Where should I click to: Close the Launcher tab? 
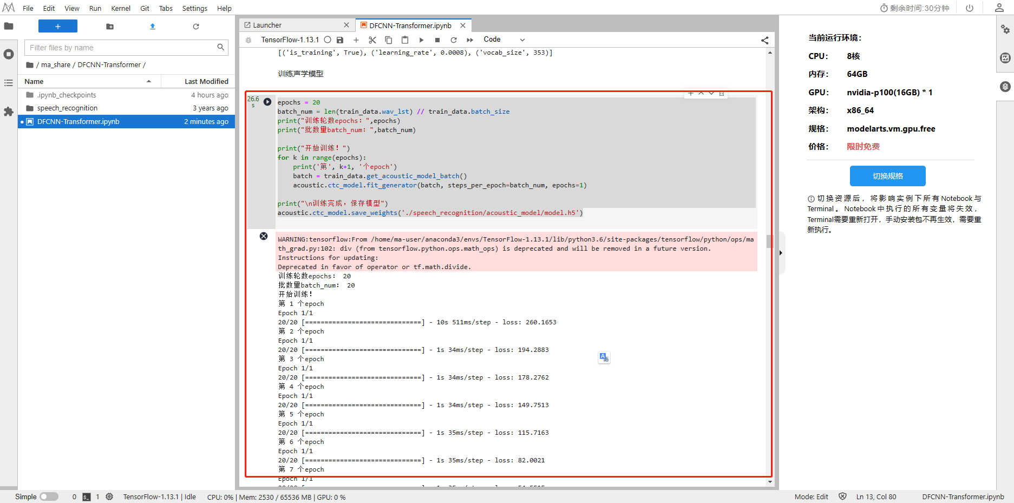[x=346, y=25]
